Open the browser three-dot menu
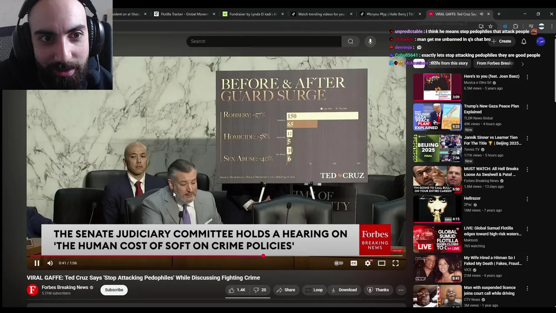 point(552,26)
